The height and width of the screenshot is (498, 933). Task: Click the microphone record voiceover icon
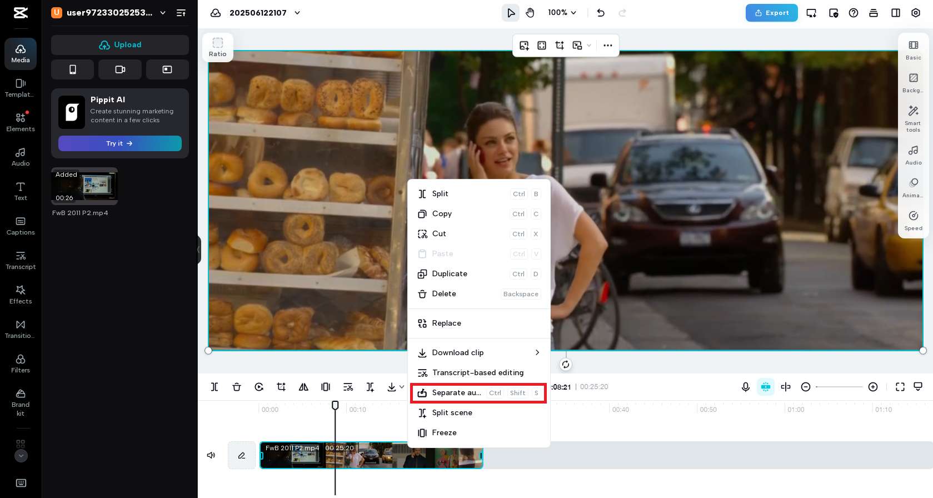(x=746, y=387)
